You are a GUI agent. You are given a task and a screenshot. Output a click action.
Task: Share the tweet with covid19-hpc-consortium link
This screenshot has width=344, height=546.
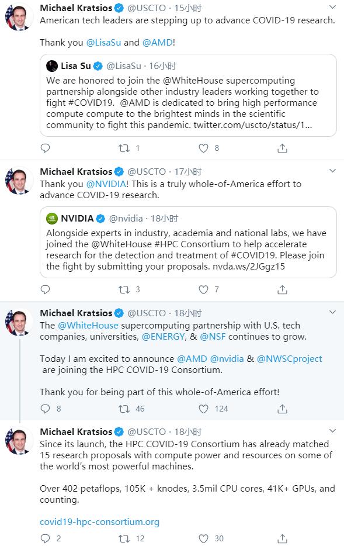pos(282,538)
